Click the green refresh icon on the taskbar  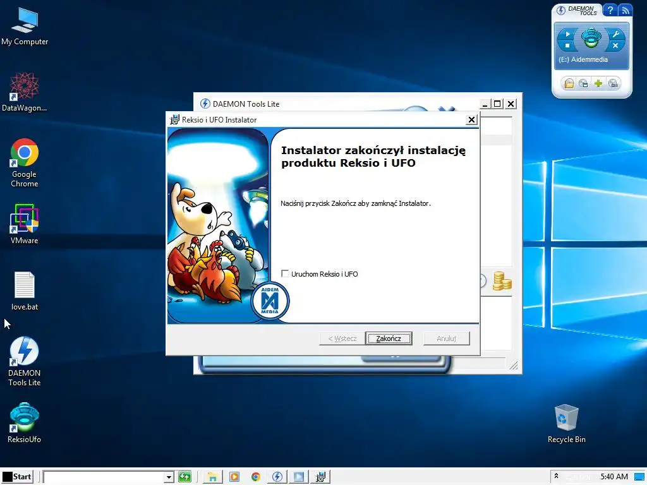(185, 477)
